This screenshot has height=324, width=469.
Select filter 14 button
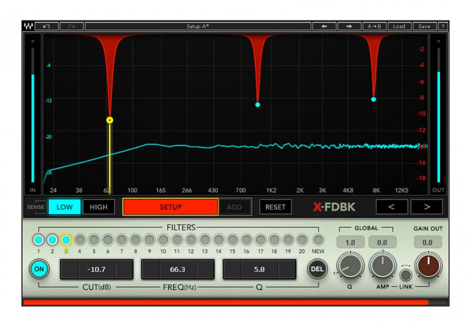pos(218,240)
